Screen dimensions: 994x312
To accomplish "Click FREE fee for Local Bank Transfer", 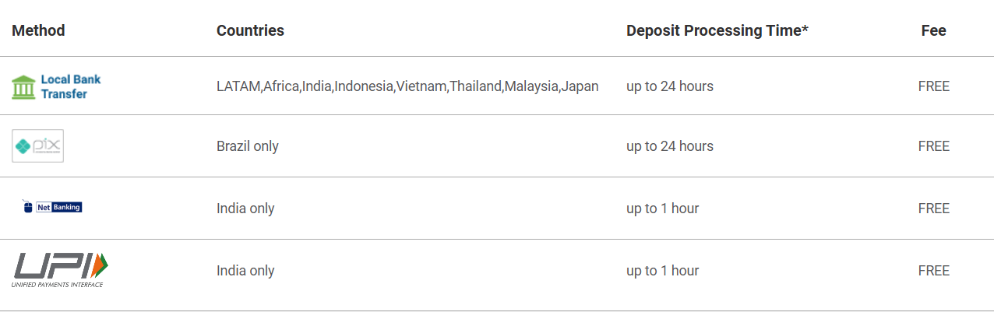I will tap(933, 86).
